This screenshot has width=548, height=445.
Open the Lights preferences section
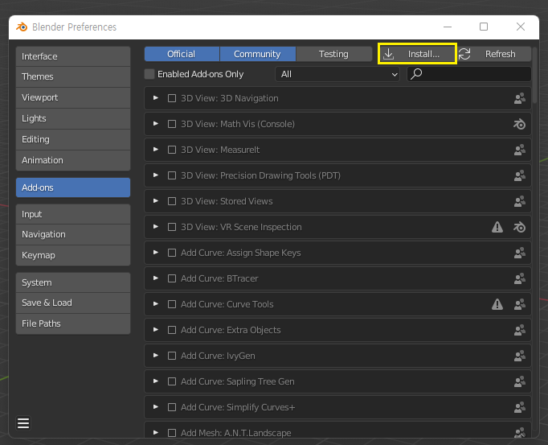coord(73,118)
